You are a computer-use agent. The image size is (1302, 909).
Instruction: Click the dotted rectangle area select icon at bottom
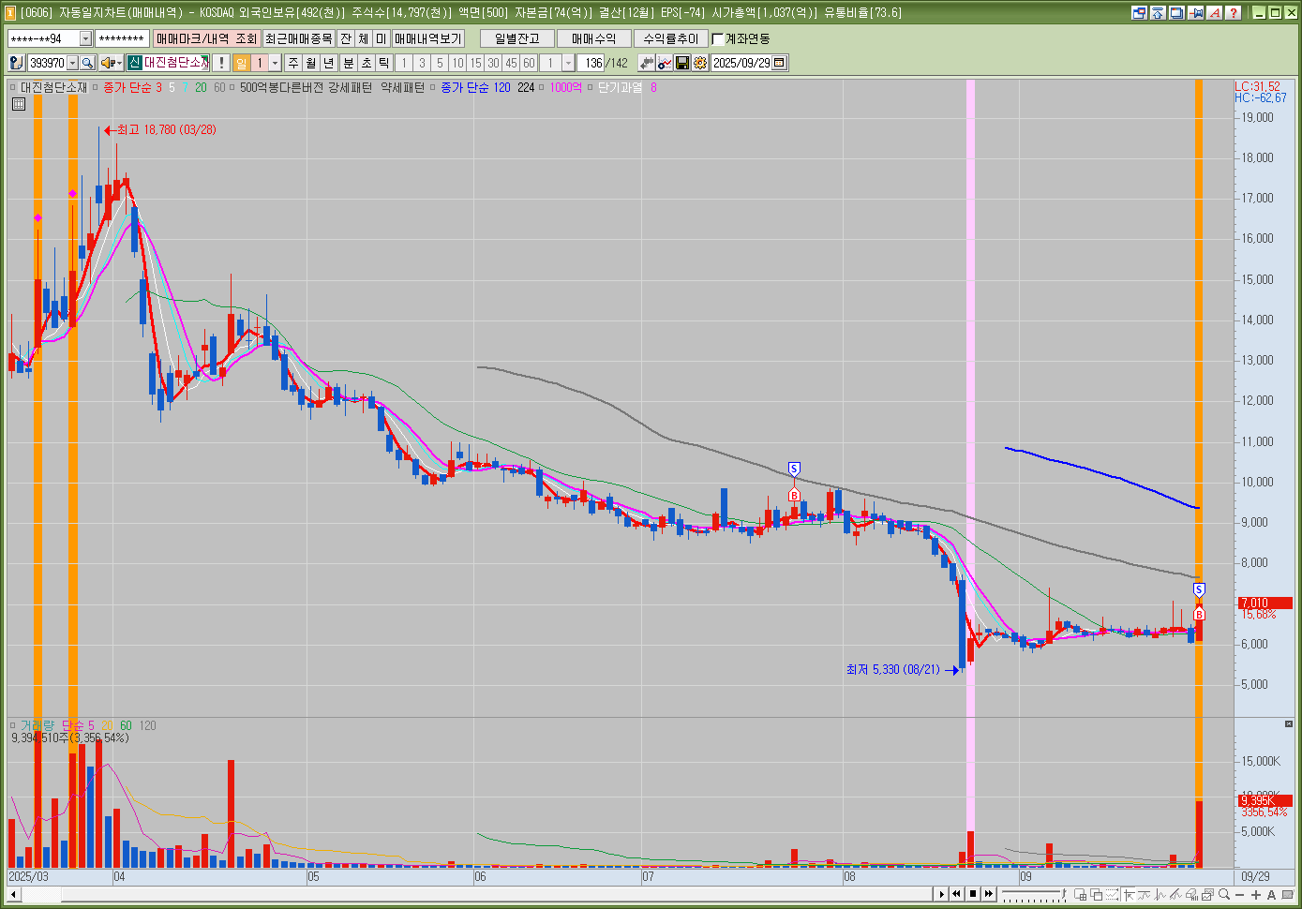coord(1112,894)
